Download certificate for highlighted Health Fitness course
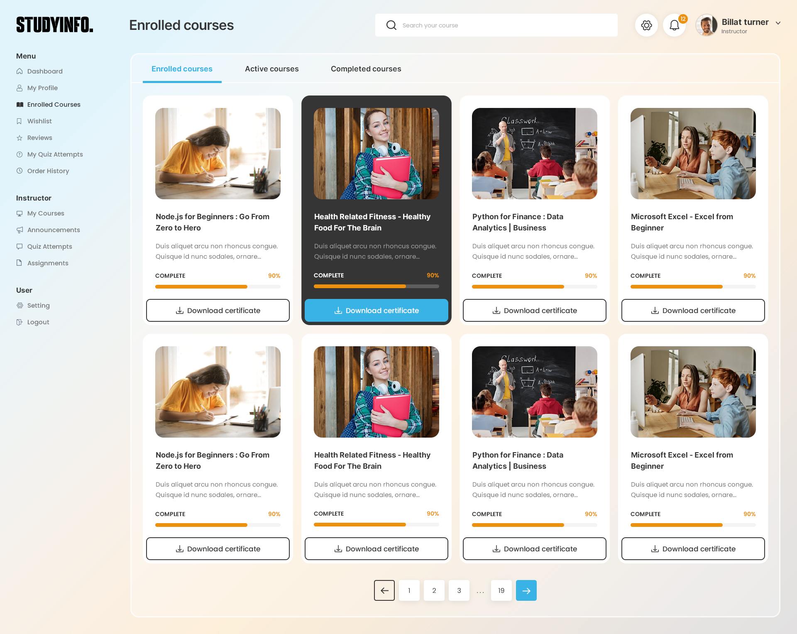 click(376, 311)
